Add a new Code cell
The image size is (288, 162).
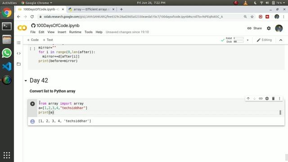pyautogui.click(x=33, y=40)
